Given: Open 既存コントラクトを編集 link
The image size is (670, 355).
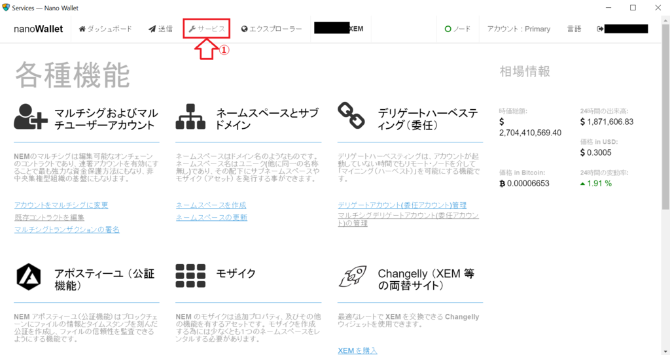Looking at the screenshot, I should point(49,218).
